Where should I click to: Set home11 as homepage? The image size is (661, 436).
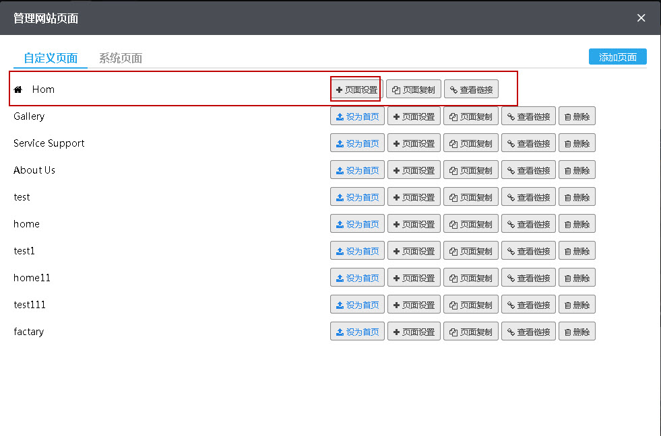pos(357,278)
